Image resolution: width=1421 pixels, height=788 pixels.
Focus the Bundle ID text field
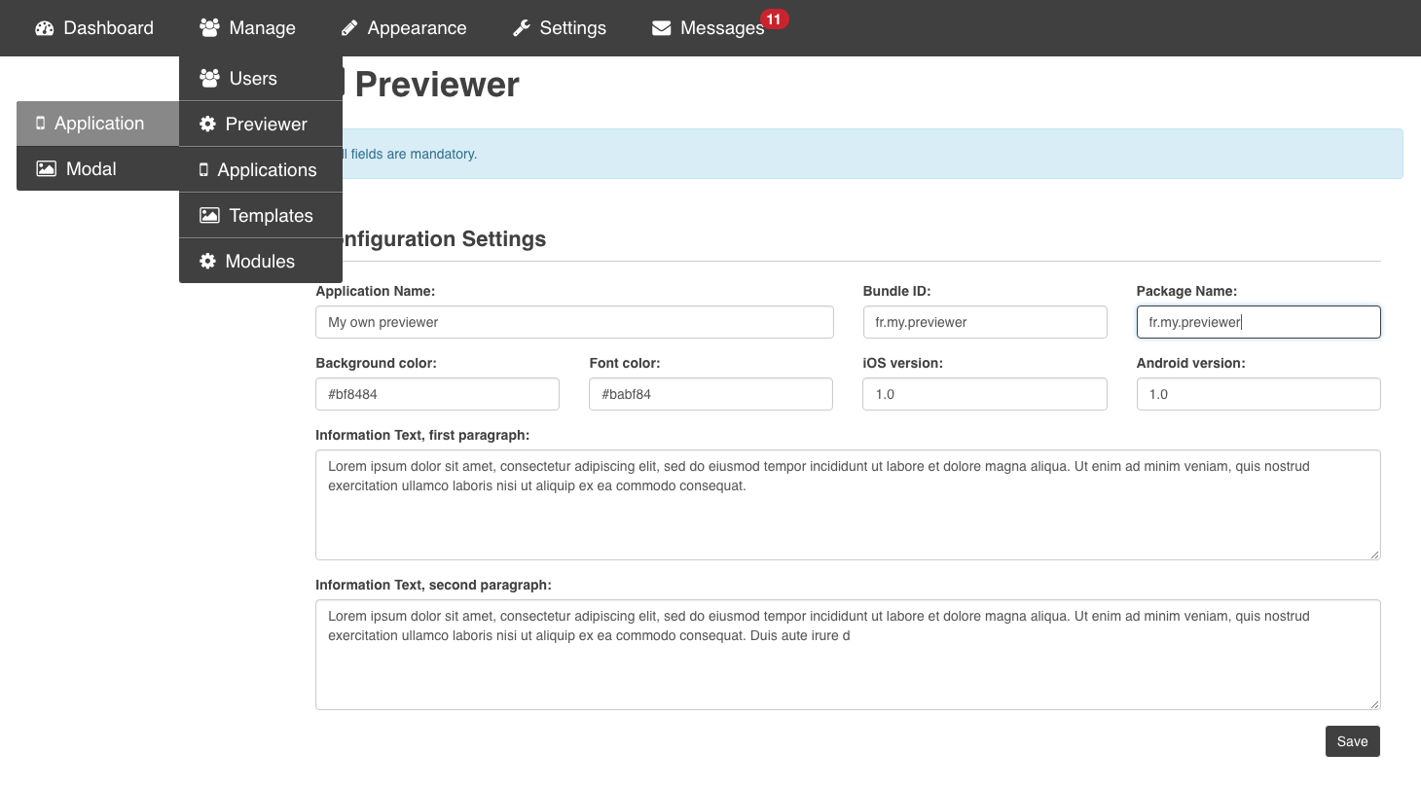pos(984,322)
